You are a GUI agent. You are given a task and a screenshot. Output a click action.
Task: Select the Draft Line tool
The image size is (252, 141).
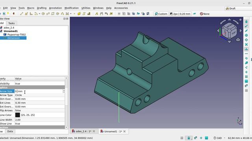21,14
